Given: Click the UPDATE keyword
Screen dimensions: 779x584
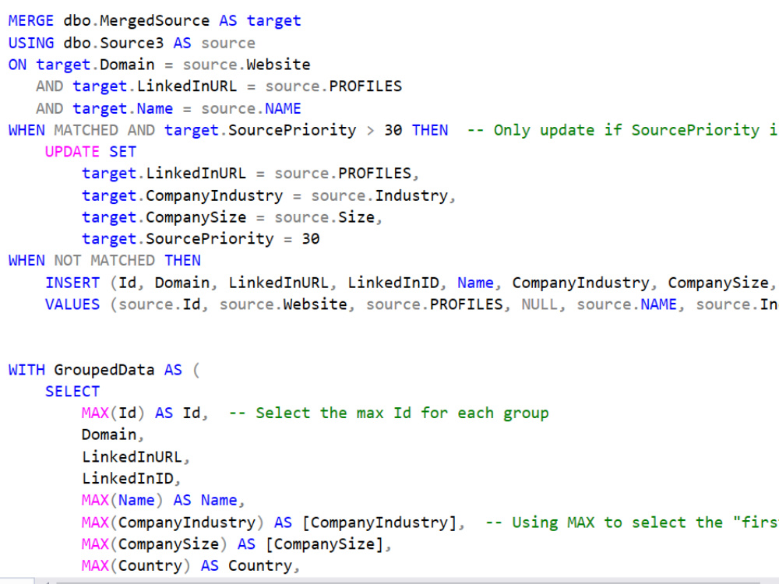Looking at the screenshot, I should [72, 152].
